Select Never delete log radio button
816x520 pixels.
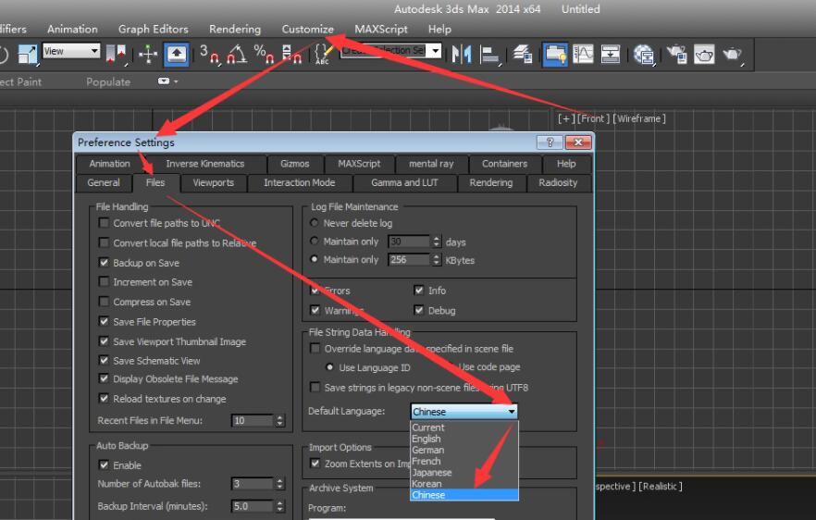(x=315, y=223)
